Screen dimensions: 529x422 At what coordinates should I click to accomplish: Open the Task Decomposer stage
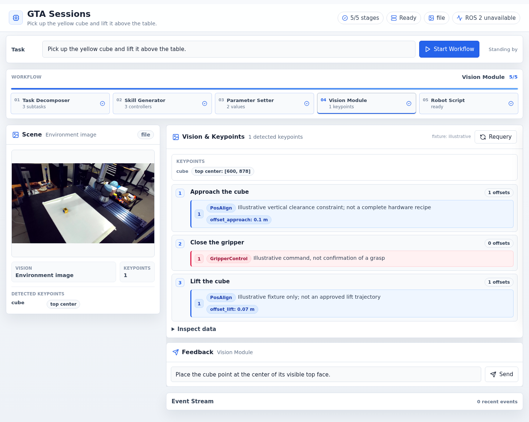pyautogui.click(x=60, y=103)
